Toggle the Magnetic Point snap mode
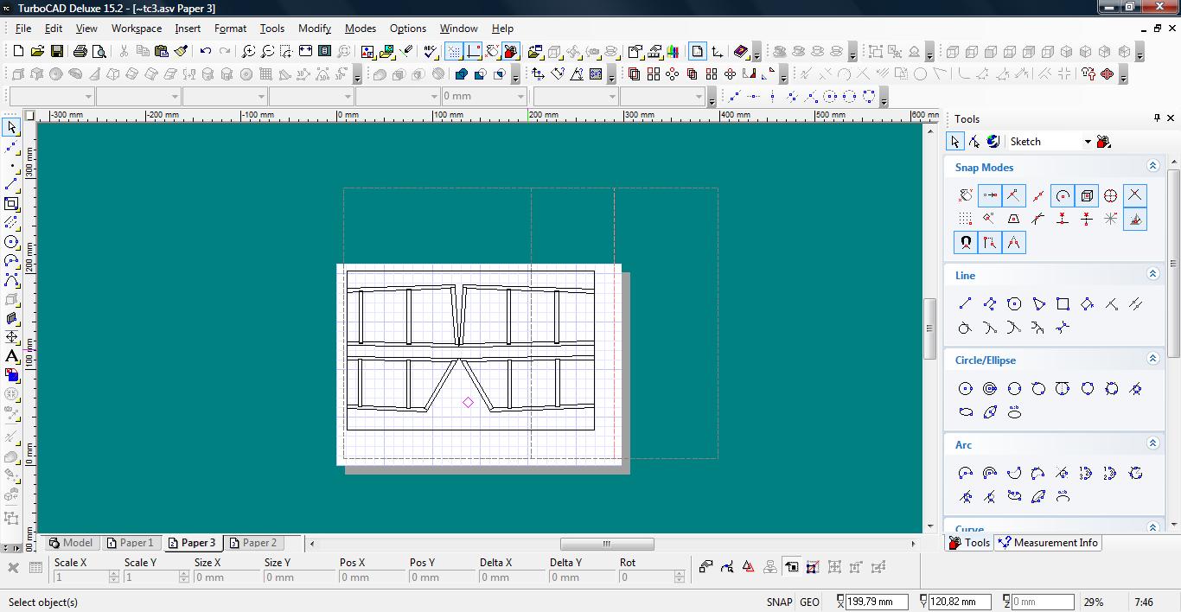Screen dimensions: 1181x612 coord(965,243)
